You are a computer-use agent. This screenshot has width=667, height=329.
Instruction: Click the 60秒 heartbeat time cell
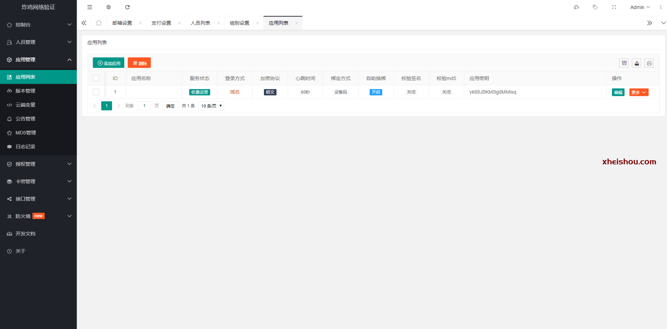305,92
